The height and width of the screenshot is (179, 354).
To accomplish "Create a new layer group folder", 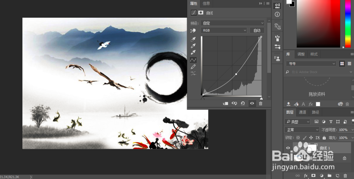I will [329, 175].
